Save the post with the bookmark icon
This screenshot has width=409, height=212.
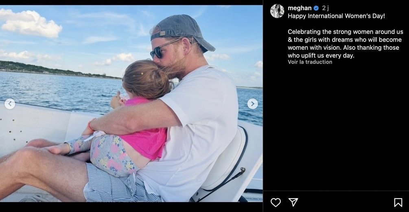pos(398,202)
